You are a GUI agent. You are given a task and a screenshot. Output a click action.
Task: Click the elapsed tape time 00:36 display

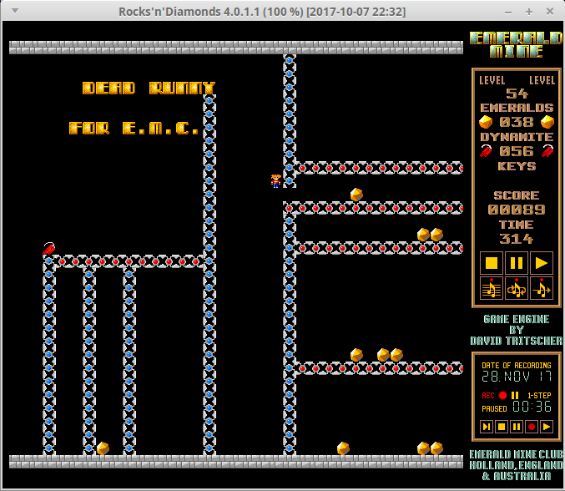532,407
